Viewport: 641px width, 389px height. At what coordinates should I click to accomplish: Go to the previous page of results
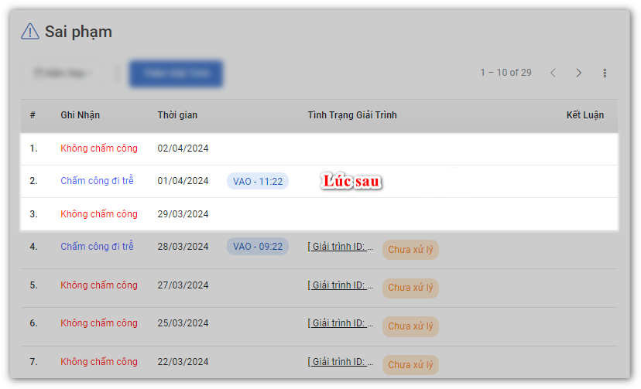coord(553,73)
